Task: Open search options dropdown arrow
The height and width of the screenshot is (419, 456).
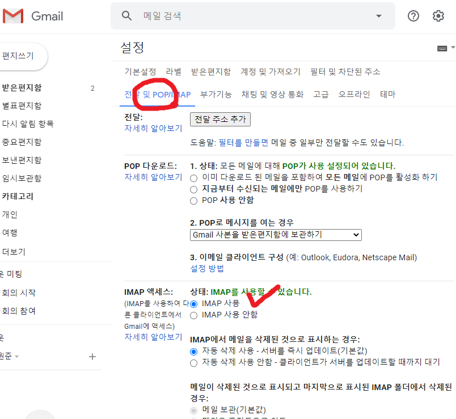Action: [379, 16]
